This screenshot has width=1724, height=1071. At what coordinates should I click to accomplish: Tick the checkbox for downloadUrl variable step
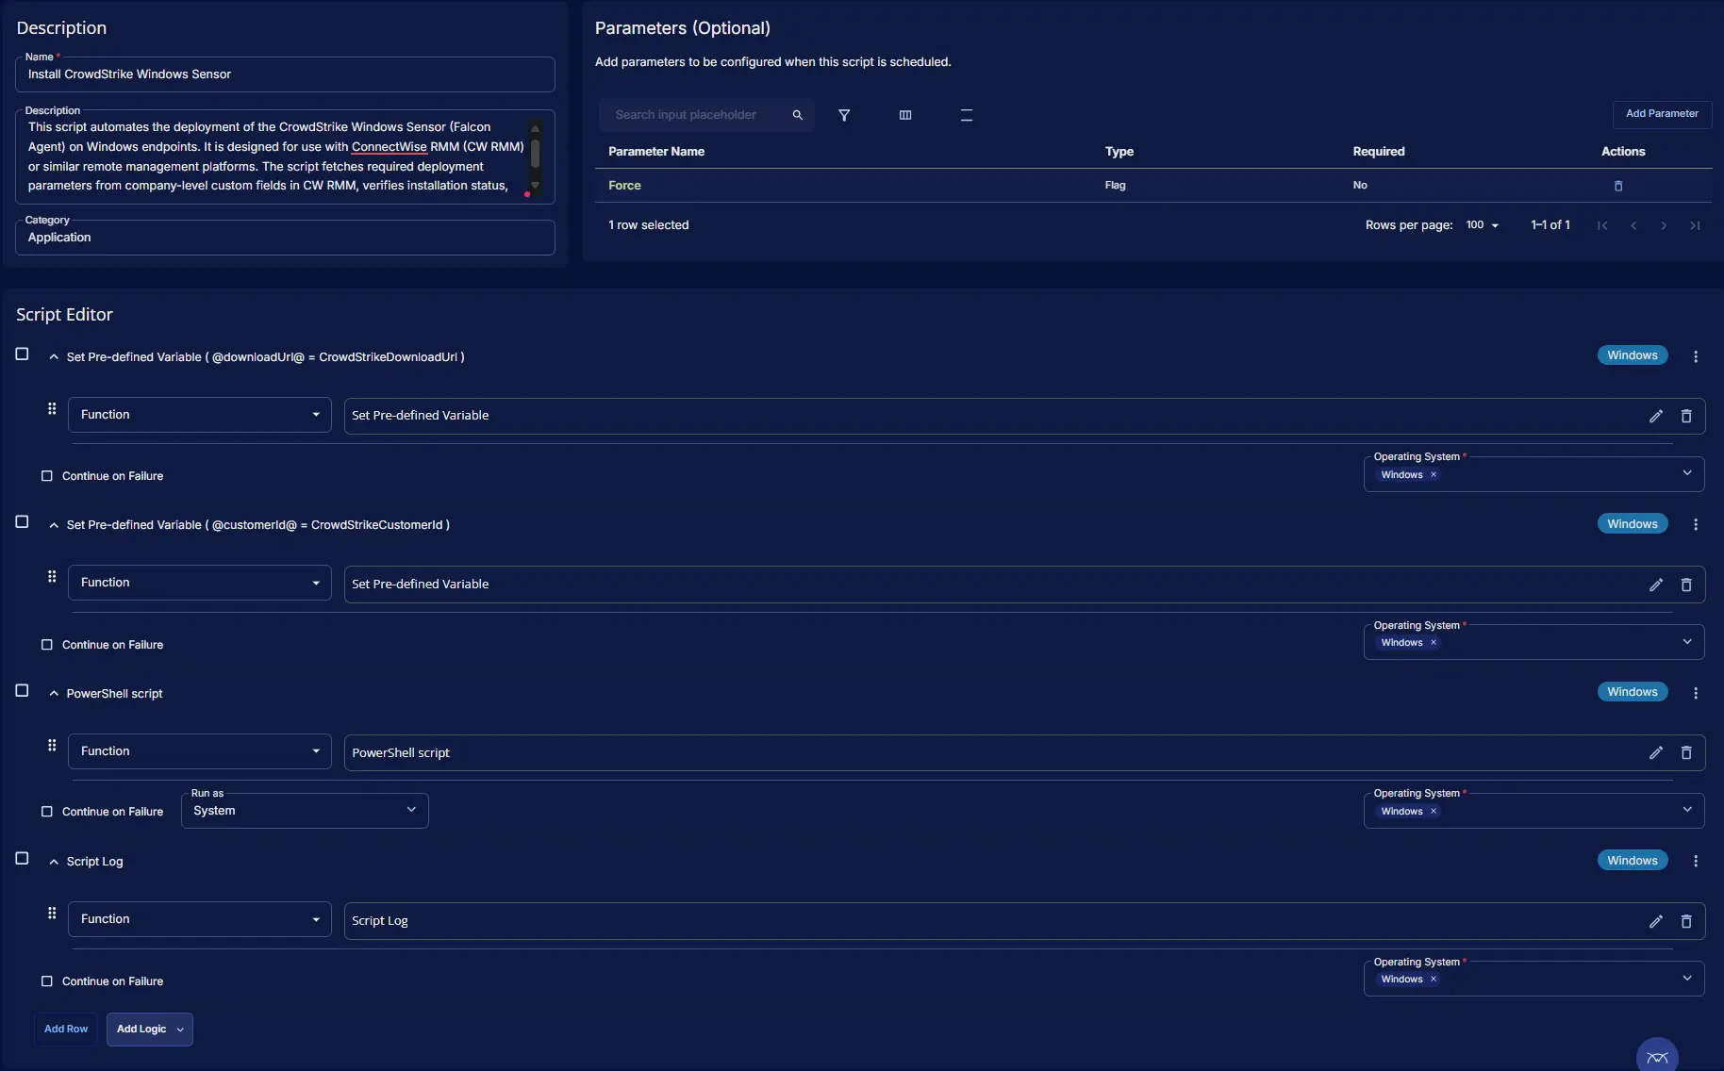(23, 354)
